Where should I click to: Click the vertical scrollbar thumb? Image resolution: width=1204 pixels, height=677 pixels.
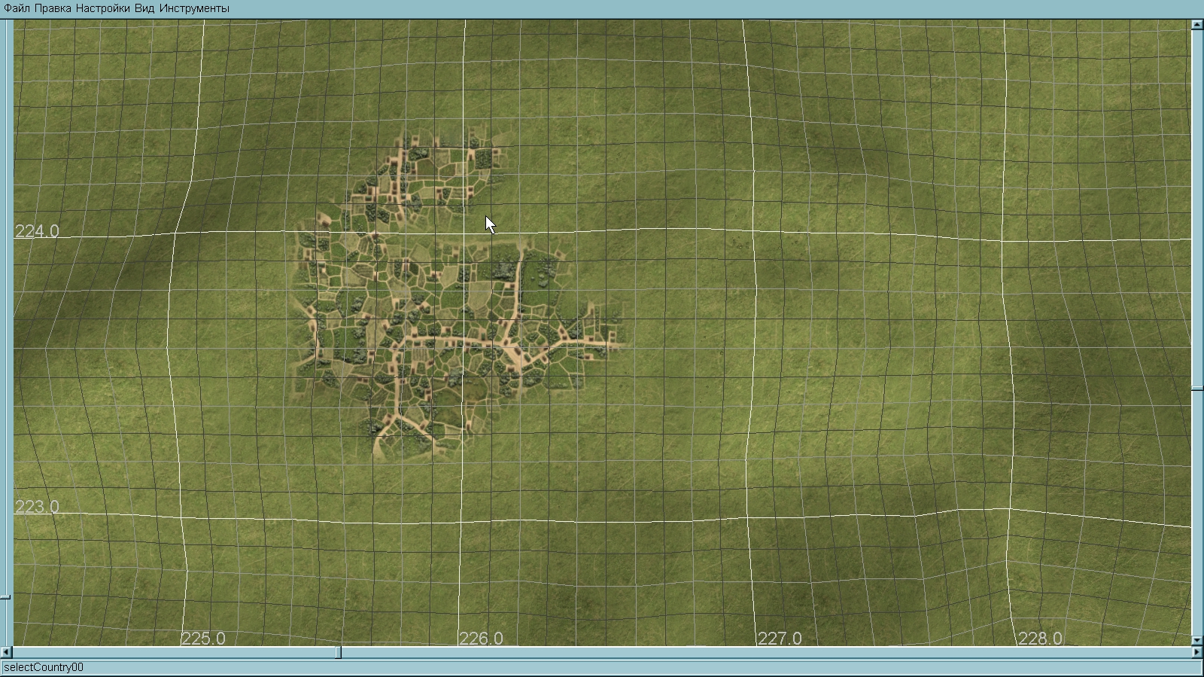point(1197,389)
